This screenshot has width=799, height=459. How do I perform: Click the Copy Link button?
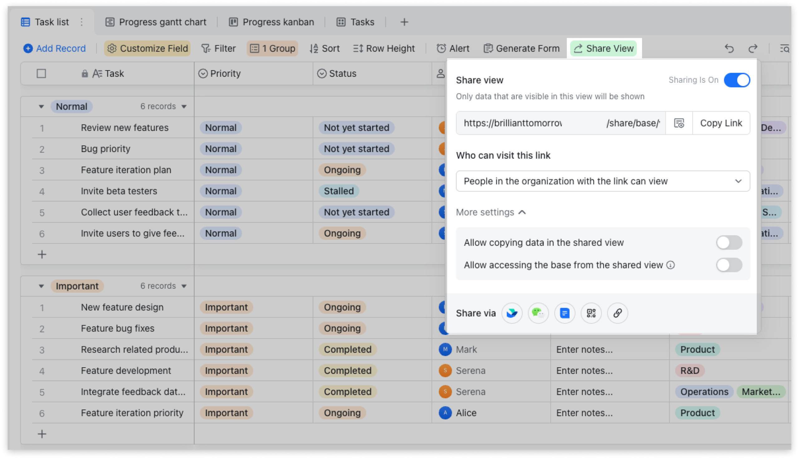pyautogui.click(x=721, y=123)
